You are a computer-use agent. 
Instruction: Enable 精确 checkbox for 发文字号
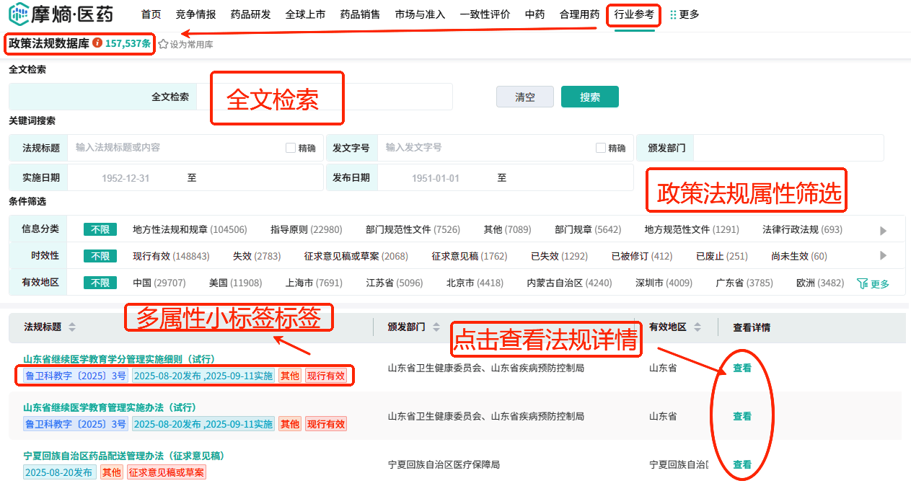point(601,148)
